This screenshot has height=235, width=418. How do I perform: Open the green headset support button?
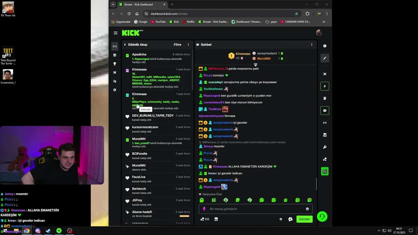pos(322,216)
